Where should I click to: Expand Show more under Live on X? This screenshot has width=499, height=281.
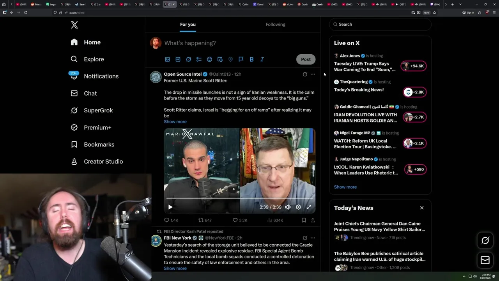point(345,187)
